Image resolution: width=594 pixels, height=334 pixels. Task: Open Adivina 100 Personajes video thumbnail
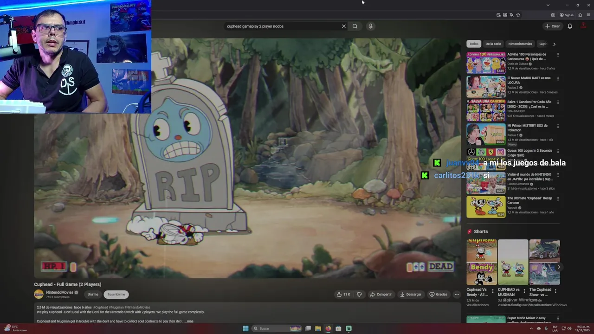tap(486, 63)
